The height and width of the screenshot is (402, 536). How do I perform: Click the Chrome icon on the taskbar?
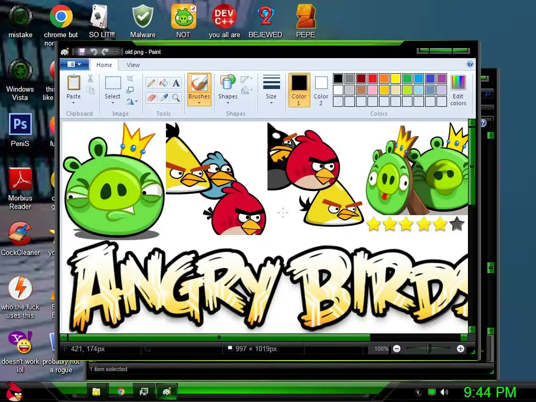tap(121, 392)
